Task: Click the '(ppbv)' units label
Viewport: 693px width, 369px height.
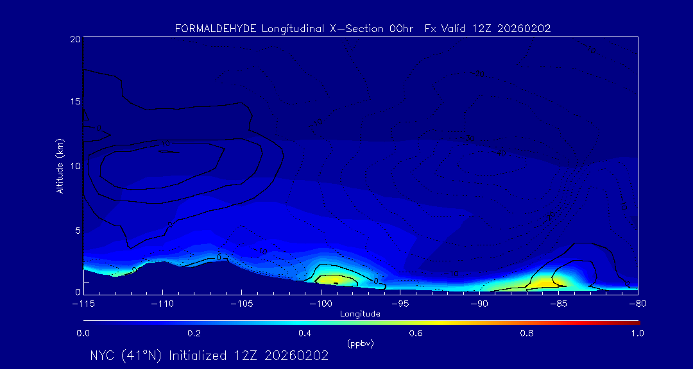Action: (x=360, y=343)
